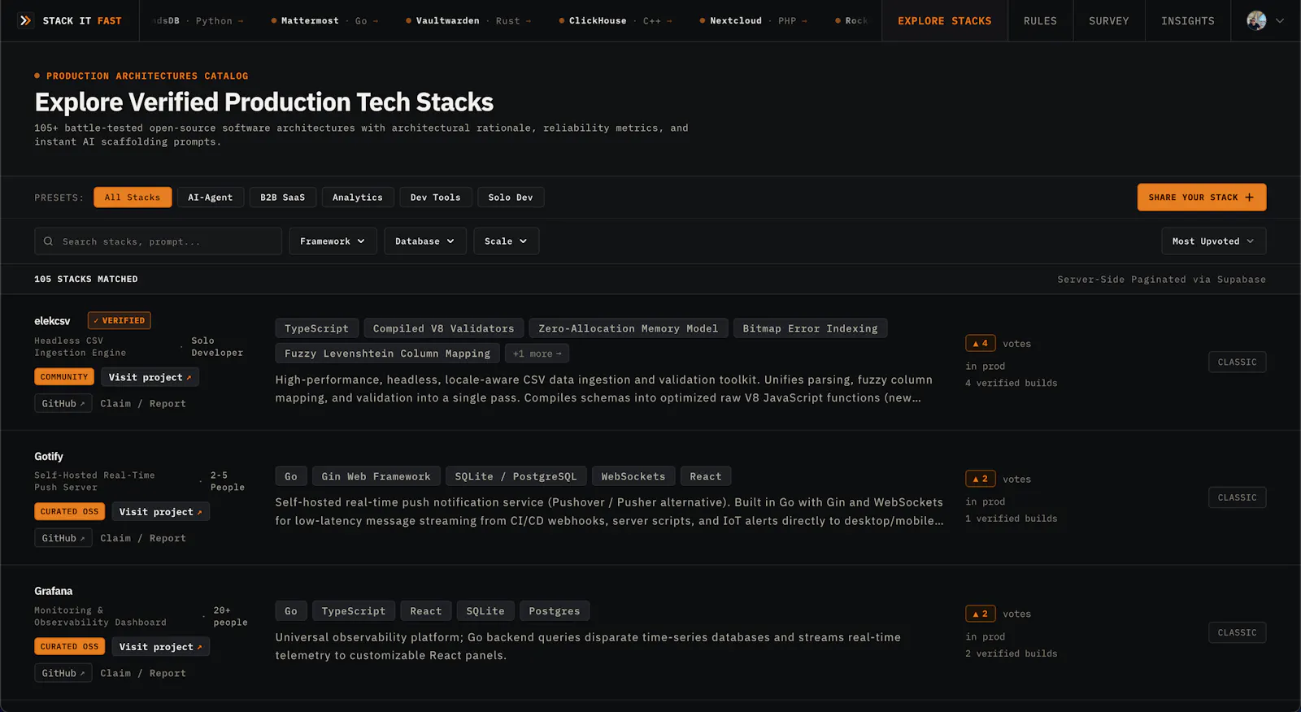Click the 105 Stacks Matched label
Viewport: 1301px width, 712px height.
tap(86, 279)
